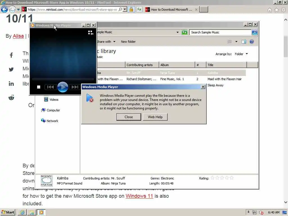
Task: Open Web Help for the error
Action: pyautogui.click(x=155, y=117)
